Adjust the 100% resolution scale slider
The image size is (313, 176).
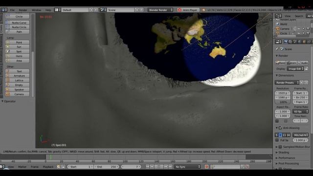pyautogui.click(x=283, y=102)
